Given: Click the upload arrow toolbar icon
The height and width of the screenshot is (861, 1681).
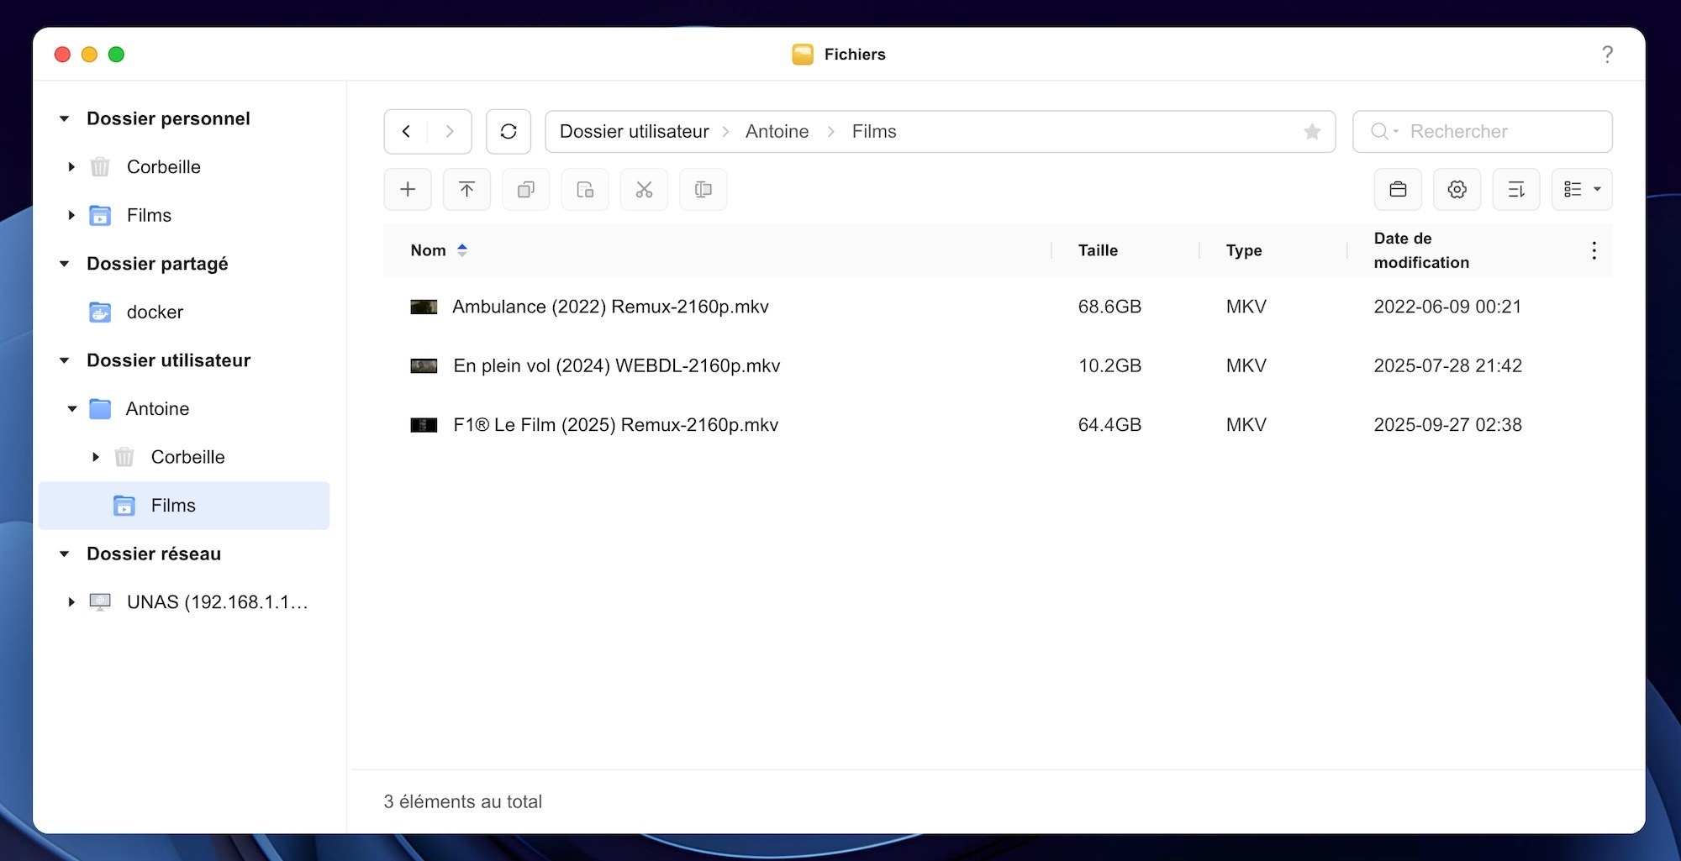Looking at the screenshot, I should click(466, 190).
